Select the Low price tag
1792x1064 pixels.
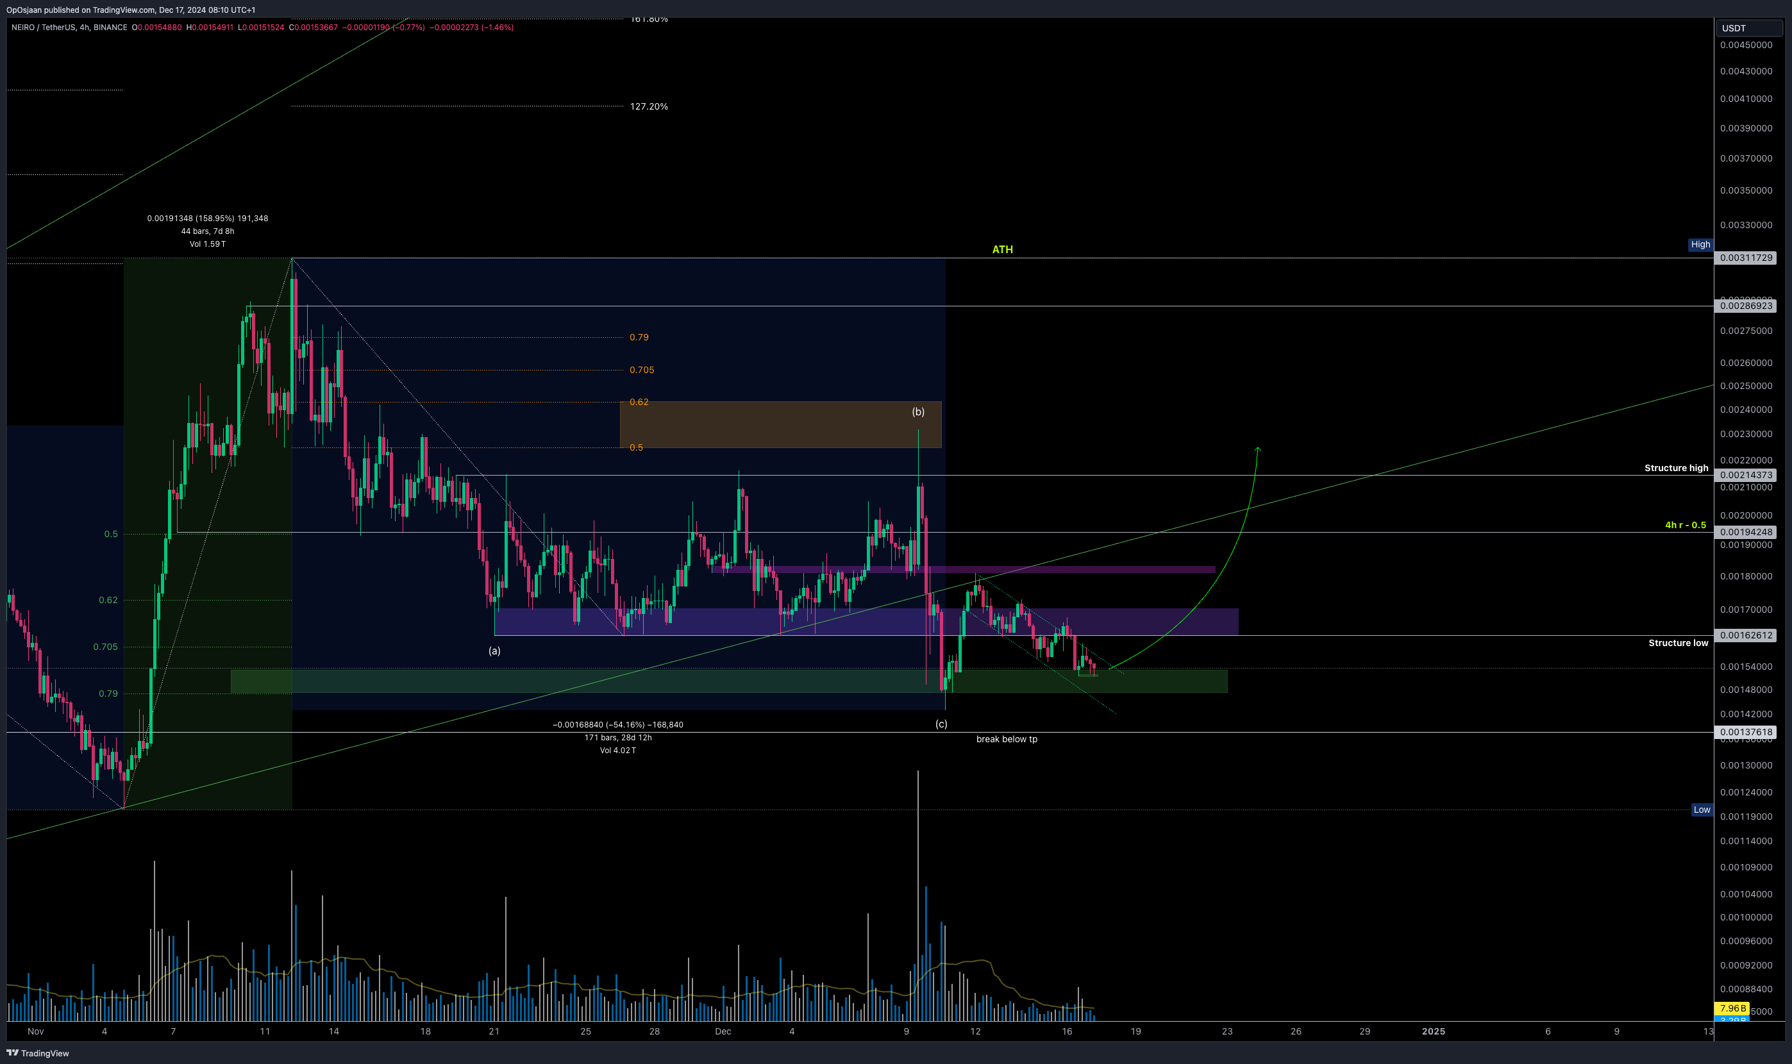tap(1702, 810)
